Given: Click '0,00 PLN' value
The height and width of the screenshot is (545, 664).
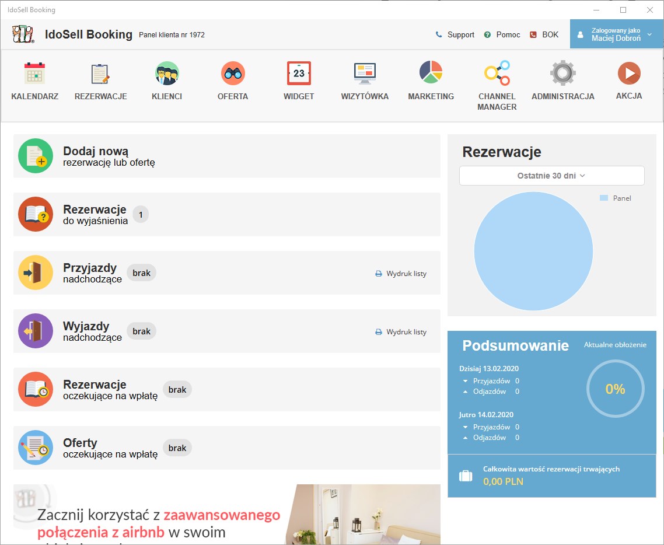Looking at the screenshot, I should coord(503,481).
